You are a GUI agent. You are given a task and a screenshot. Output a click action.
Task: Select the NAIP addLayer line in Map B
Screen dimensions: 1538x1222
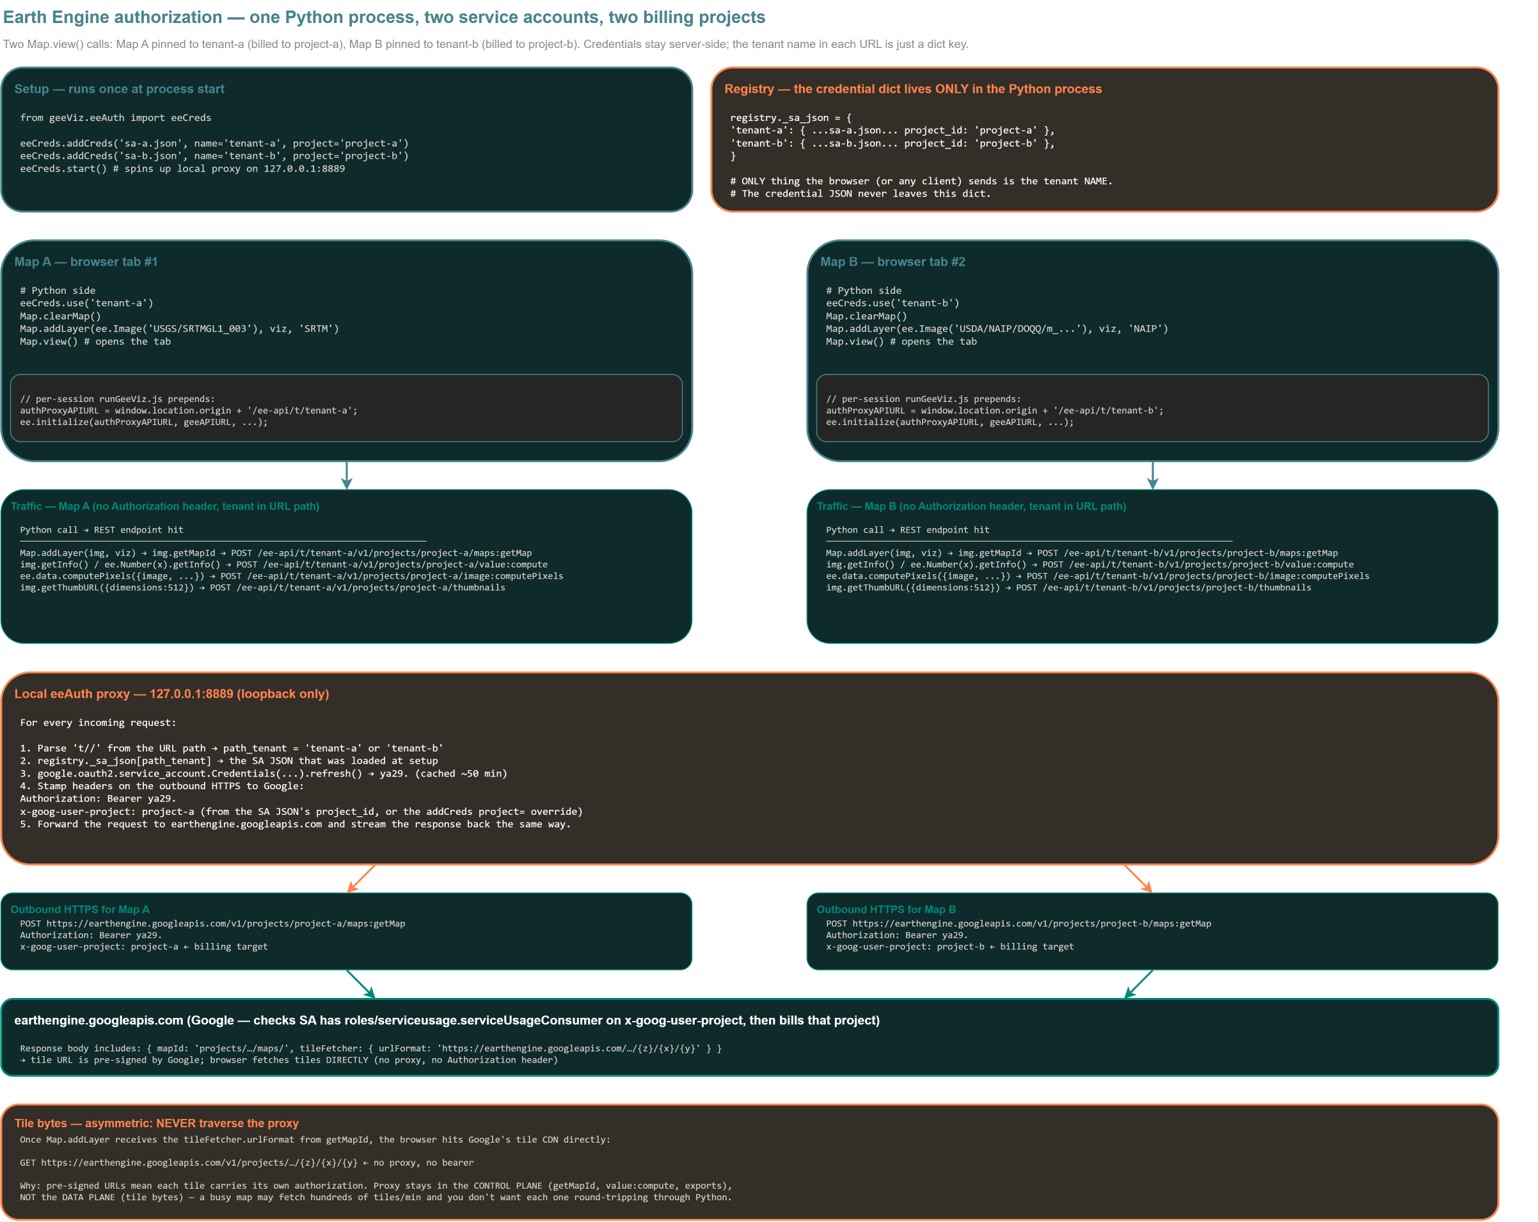(x=997, y=329)
